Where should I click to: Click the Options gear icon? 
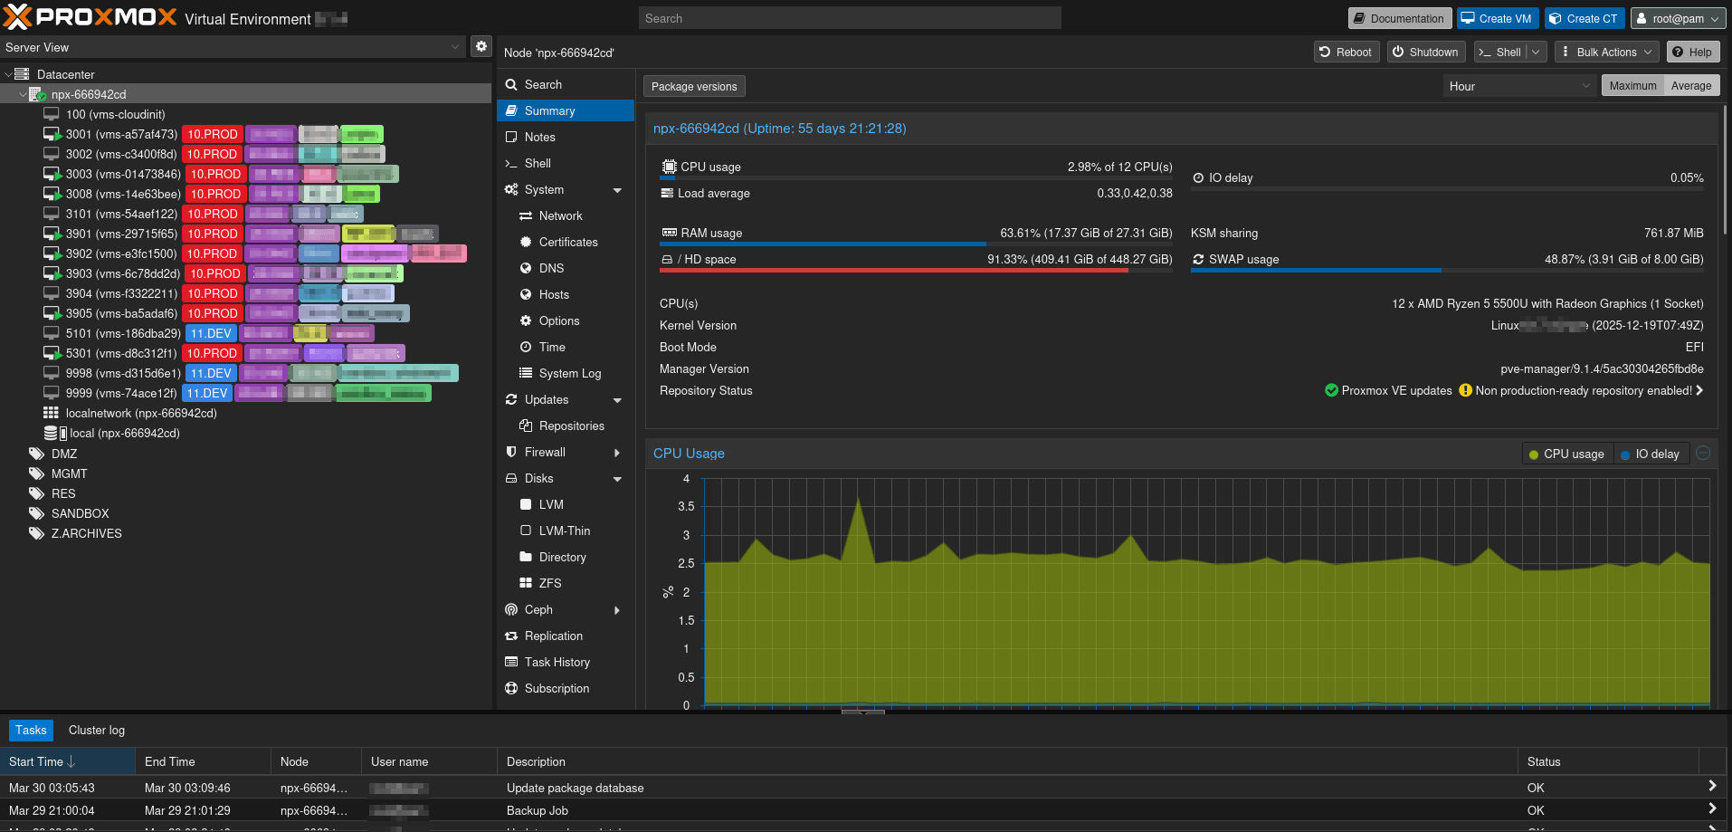coord(526,320)
